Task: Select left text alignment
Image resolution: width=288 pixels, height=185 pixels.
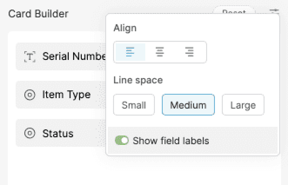Action: pos(130,52)
